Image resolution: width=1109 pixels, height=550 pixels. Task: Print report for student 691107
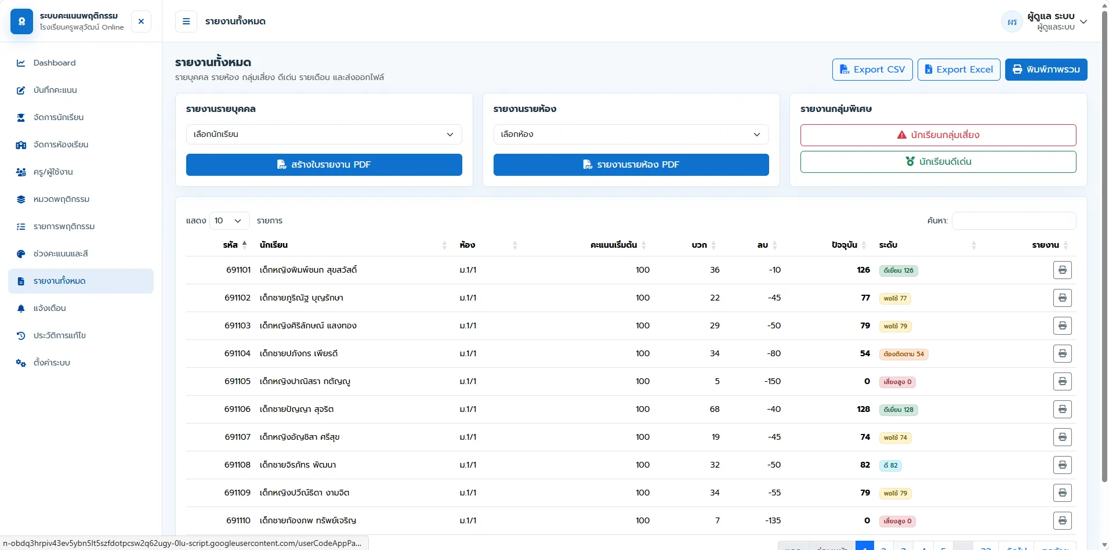point(1062,437)
